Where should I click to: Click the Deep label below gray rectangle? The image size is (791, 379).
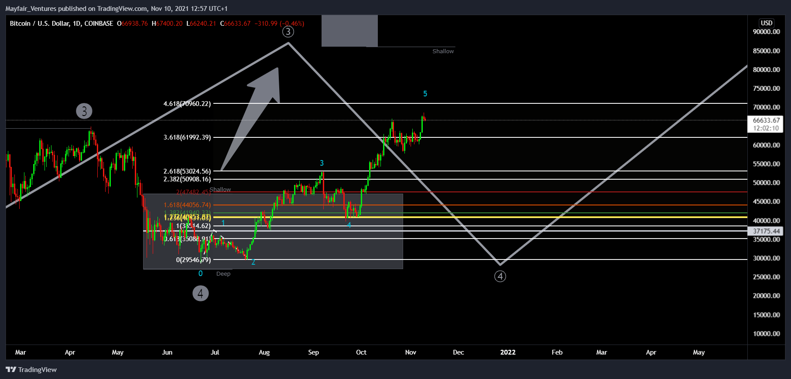pos(223,274)
